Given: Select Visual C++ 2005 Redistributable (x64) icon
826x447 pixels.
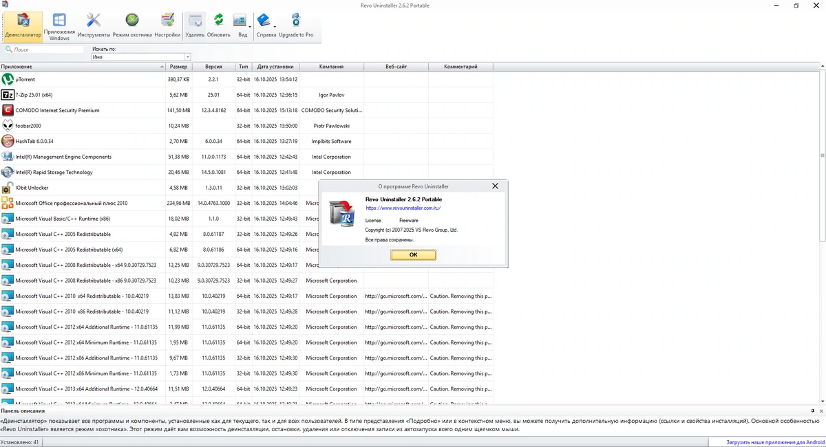Looking at the screenshot, I should click(8, 250).
